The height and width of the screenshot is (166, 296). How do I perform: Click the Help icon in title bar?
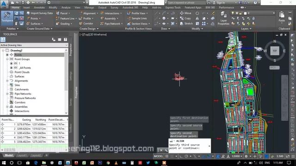[x=255, y=3]
